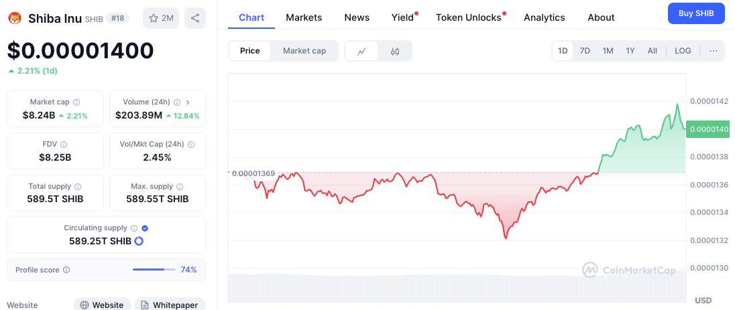Click circulating supply verified badge icon
The height and width of the screenshot is (310, 735).
[x=145, y=228]
